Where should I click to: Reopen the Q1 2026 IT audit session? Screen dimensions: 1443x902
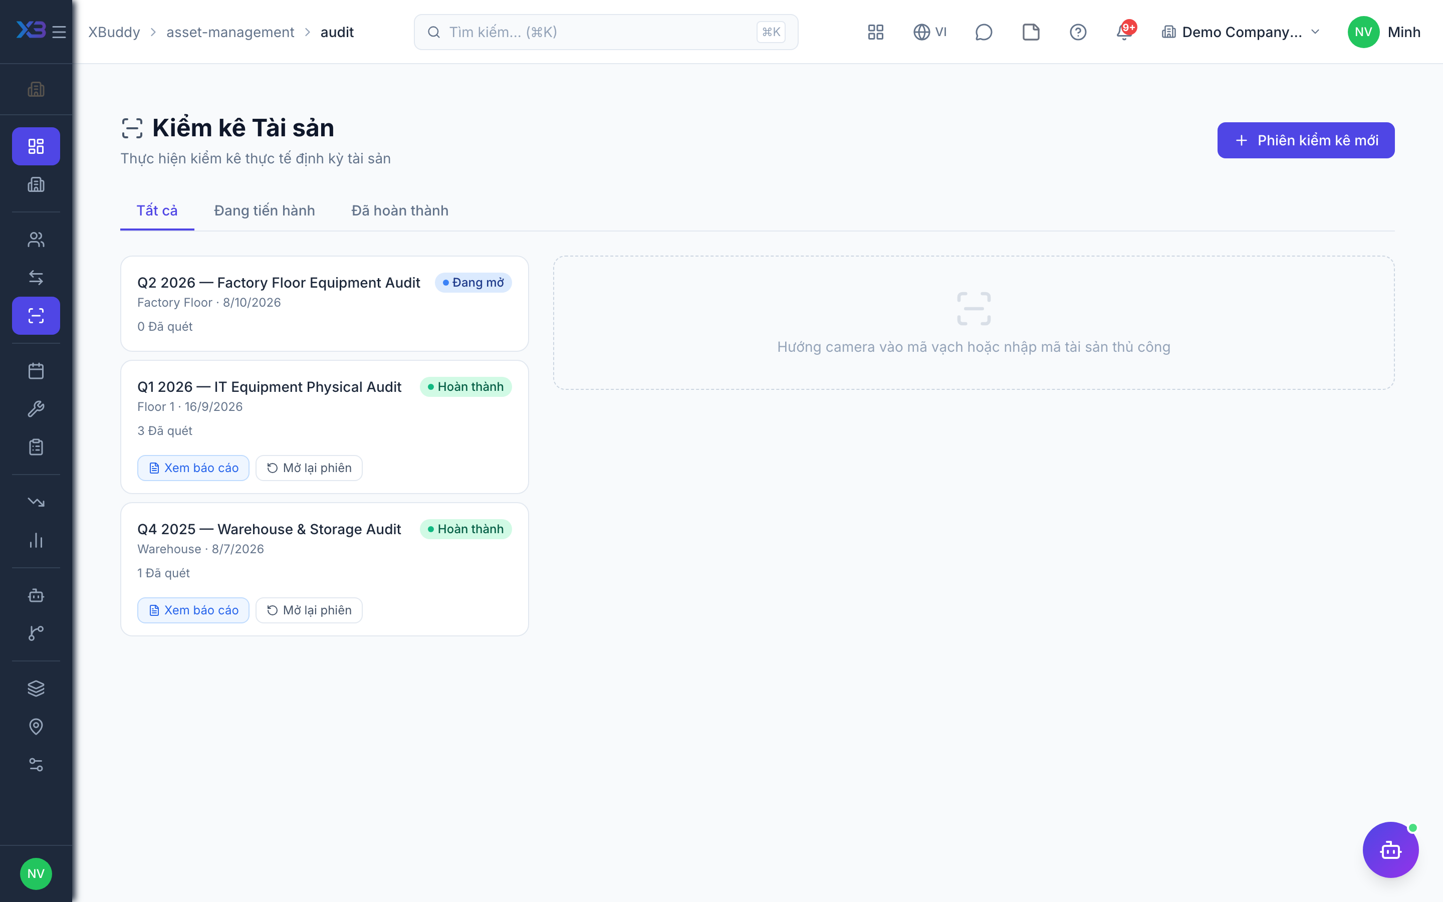click(x=309, y=468)
